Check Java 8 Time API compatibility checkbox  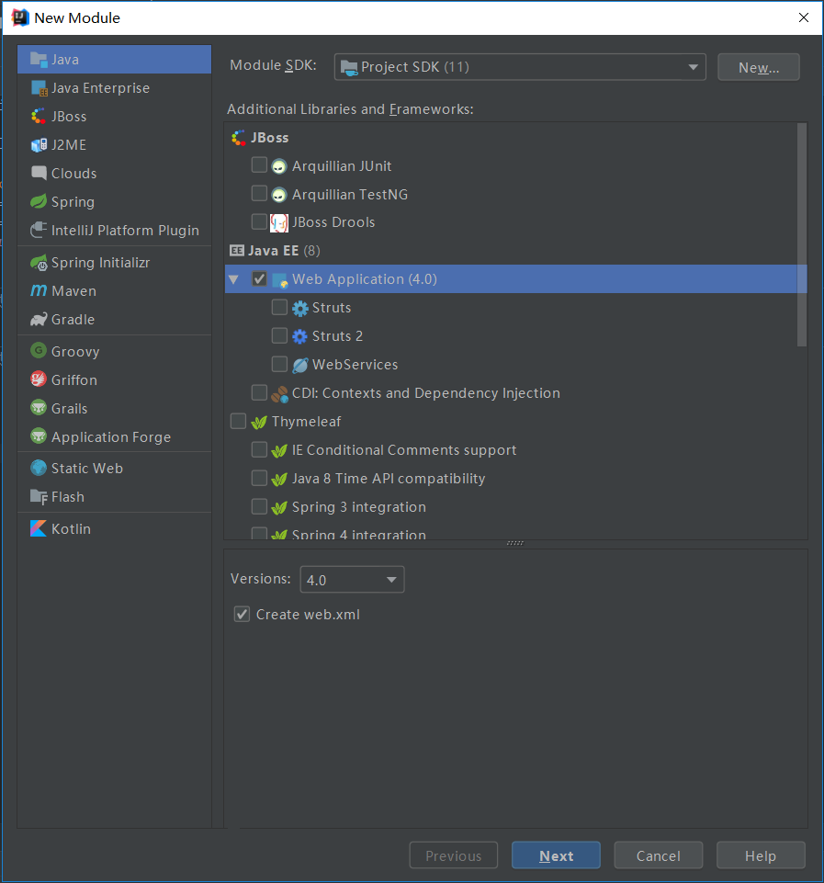pos(259,478)
